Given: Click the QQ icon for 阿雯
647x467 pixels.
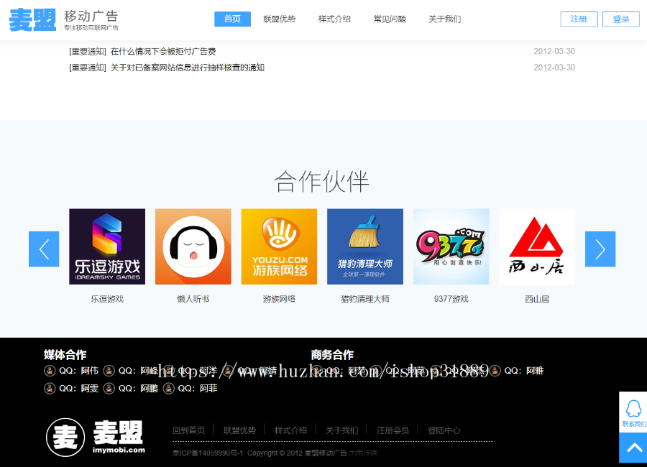Looking at the screenshot, I should (50, 388).
